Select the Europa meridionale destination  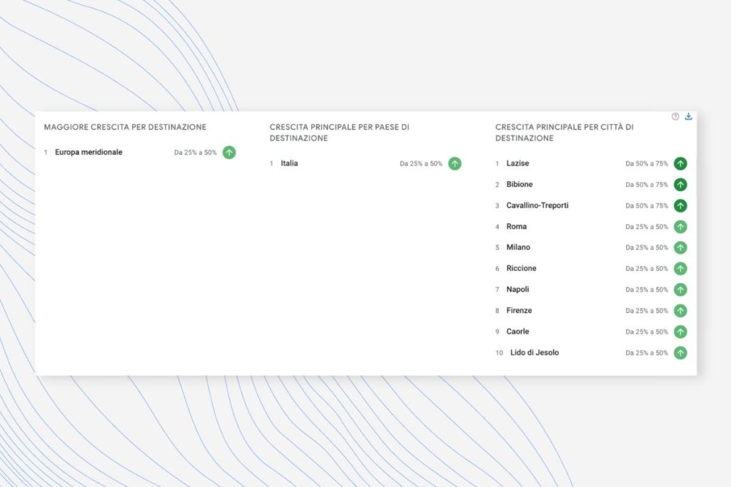click(89, 153)
